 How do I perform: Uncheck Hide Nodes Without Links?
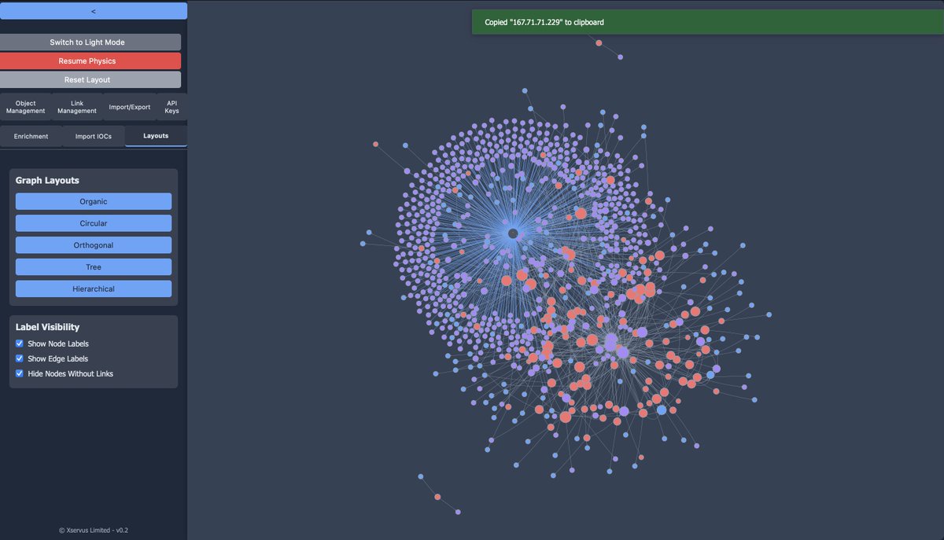(20, 373)
